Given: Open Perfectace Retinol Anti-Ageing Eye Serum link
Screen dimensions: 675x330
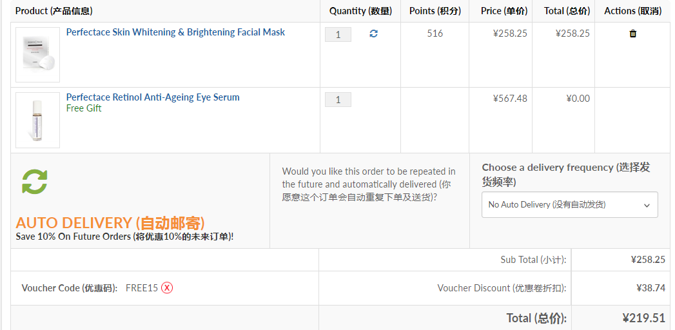Looking at the screenshot, I should (153, 97).
